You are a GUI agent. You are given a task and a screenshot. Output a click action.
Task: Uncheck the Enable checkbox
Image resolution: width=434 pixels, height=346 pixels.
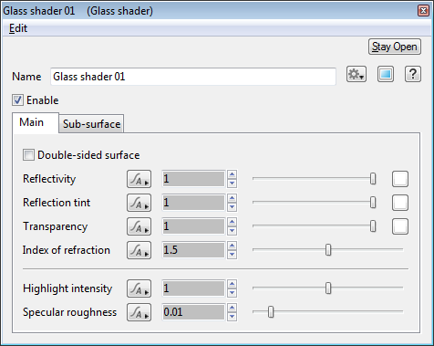coord(17,100)
